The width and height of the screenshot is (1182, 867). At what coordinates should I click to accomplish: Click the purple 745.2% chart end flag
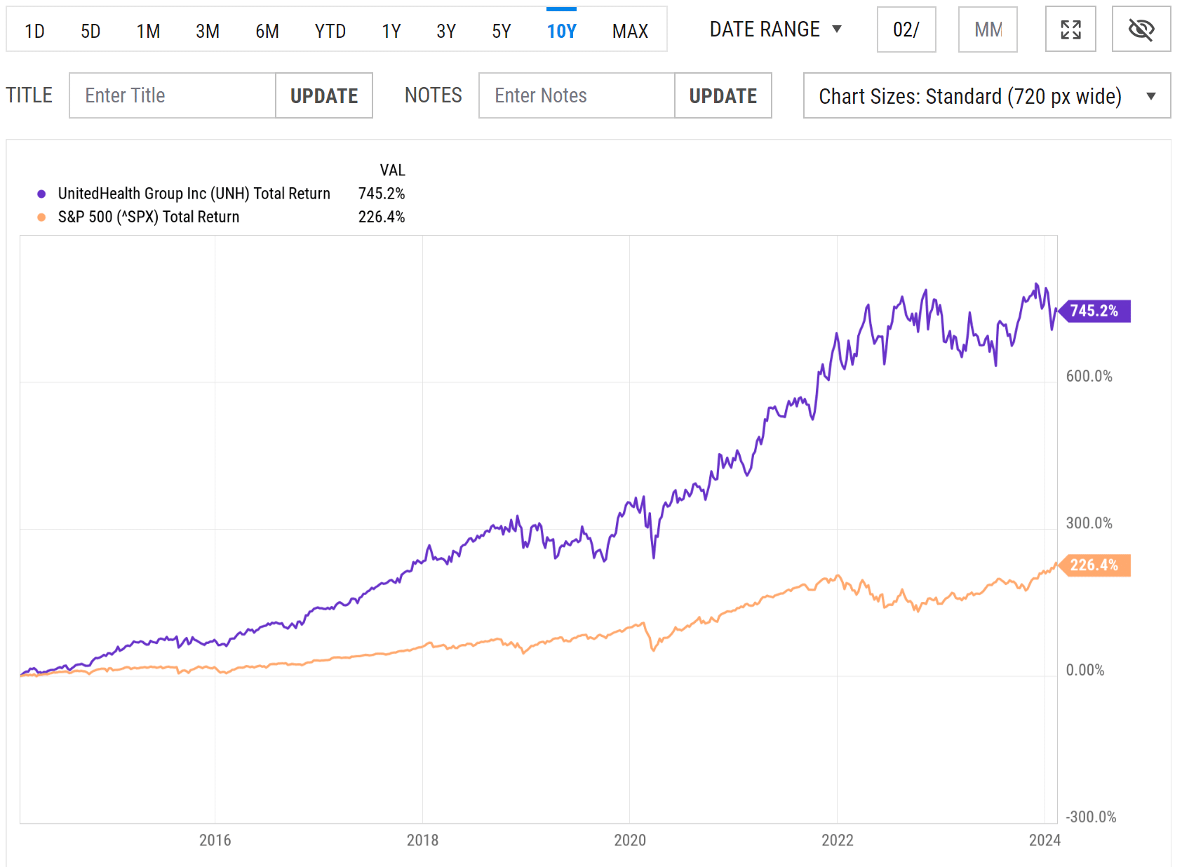click(1094, 311)
